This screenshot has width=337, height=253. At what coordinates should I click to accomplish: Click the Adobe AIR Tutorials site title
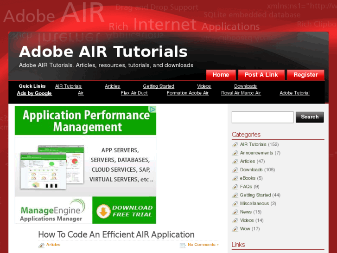coord(103,52)
